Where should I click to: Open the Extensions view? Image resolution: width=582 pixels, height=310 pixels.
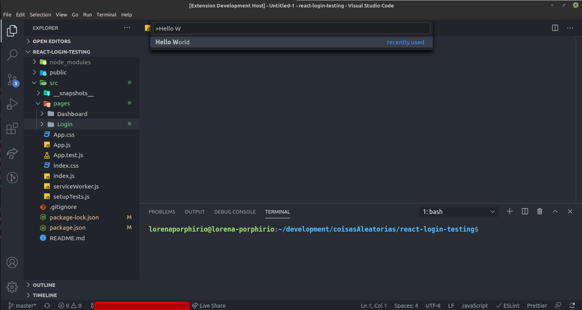coord(12,129)
